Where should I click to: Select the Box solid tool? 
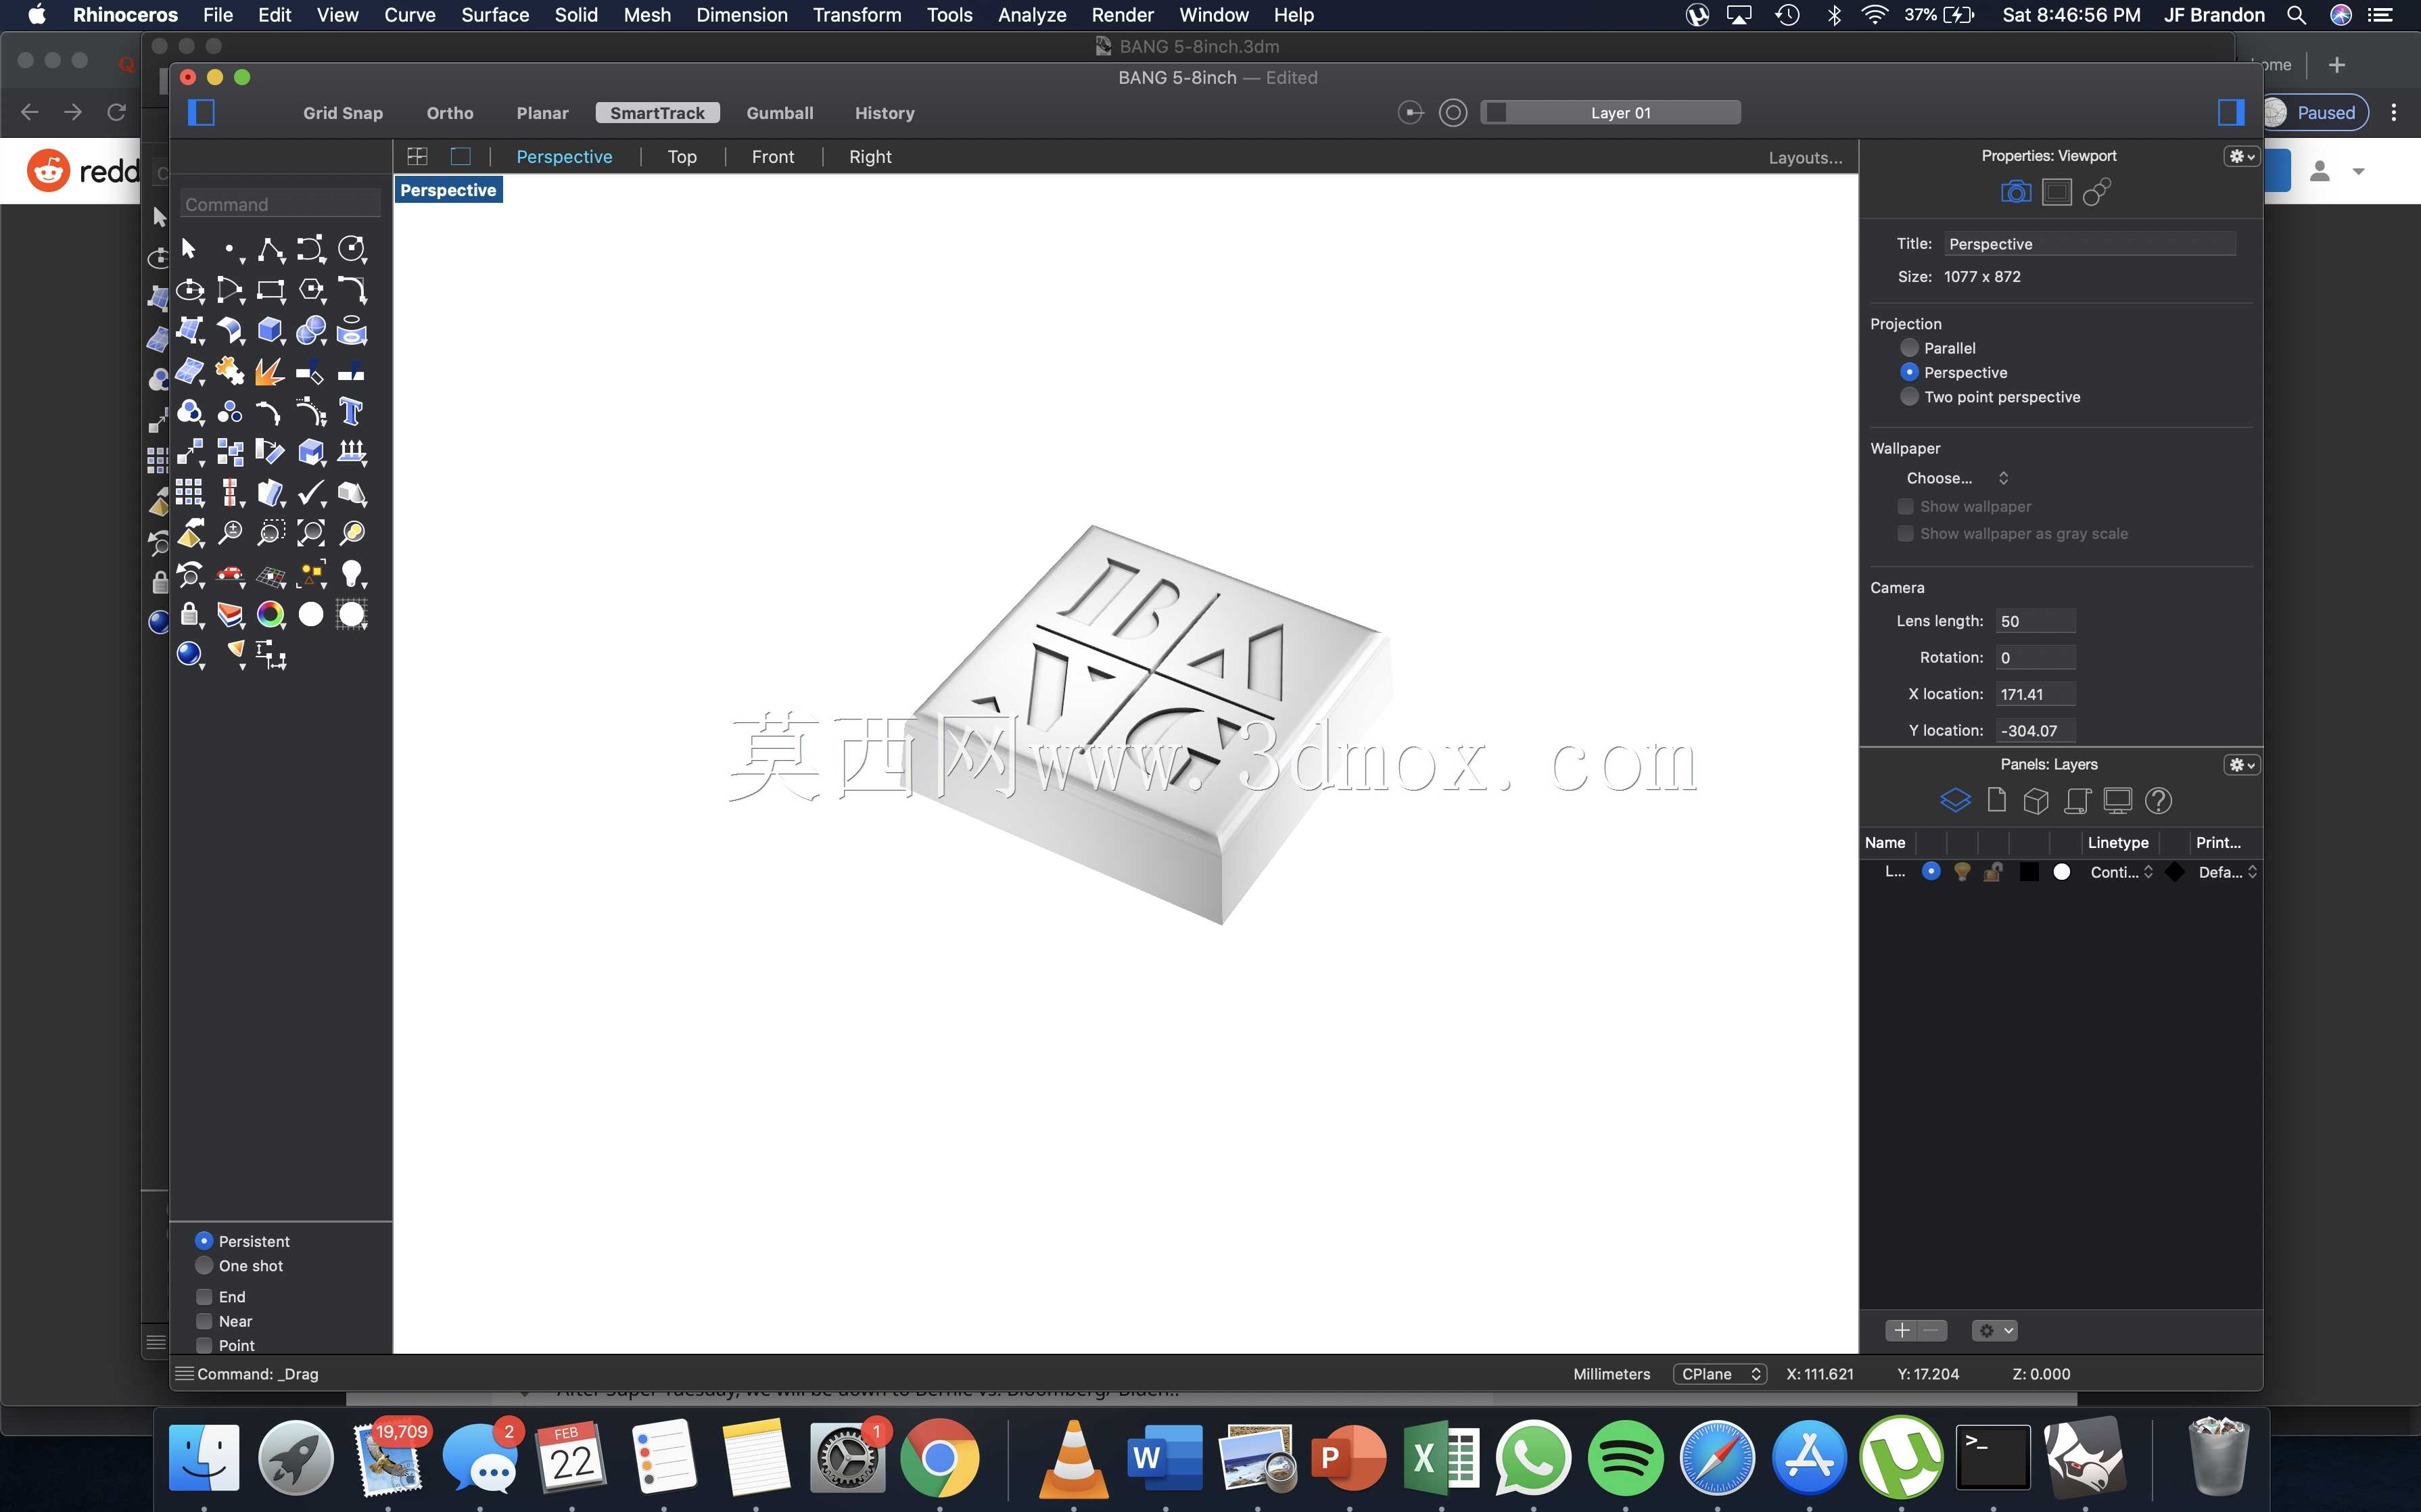pos(270,330)
